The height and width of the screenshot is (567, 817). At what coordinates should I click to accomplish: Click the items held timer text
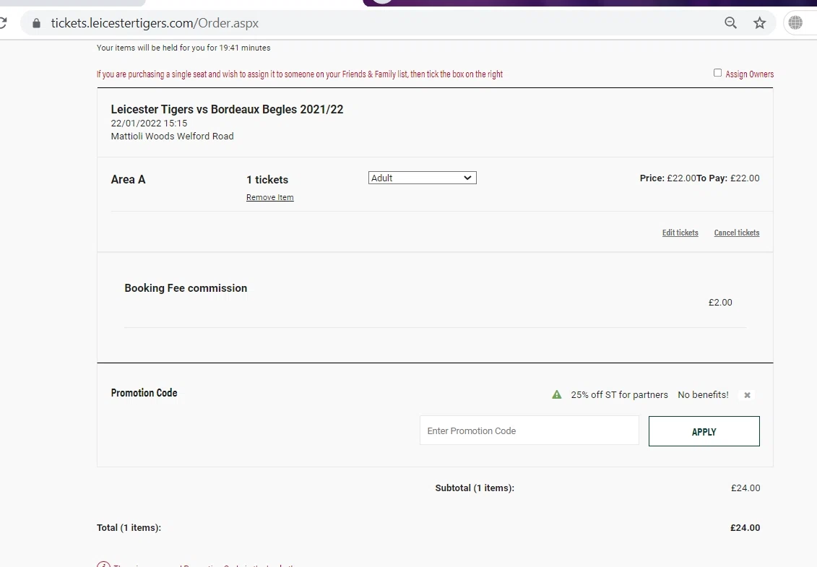(x=183, y=48)
